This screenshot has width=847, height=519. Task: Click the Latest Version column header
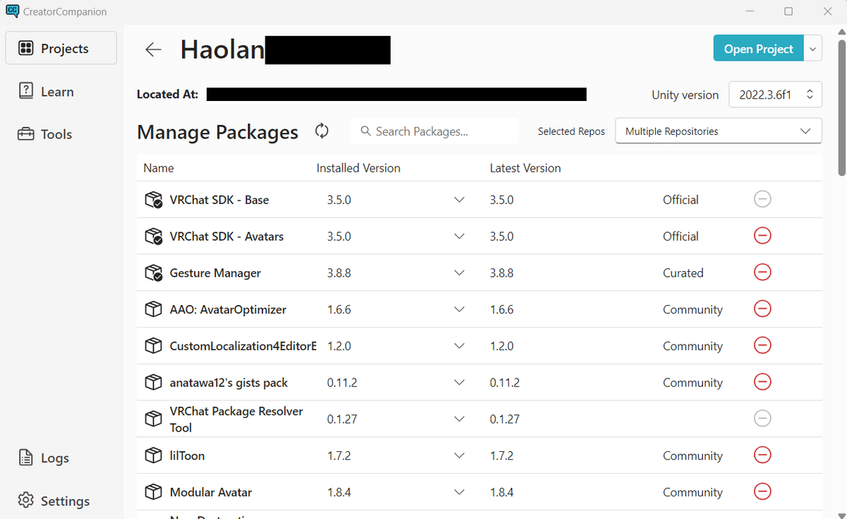(x=525, y=168)
